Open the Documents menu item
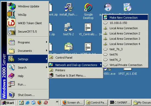Image resolution: width=151 pixels, height=106 pixels. pos(28,51)
